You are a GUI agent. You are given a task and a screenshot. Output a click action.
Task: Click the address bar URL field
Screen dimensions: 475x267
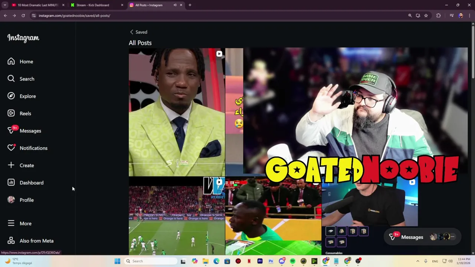click(x=219, y=16)
